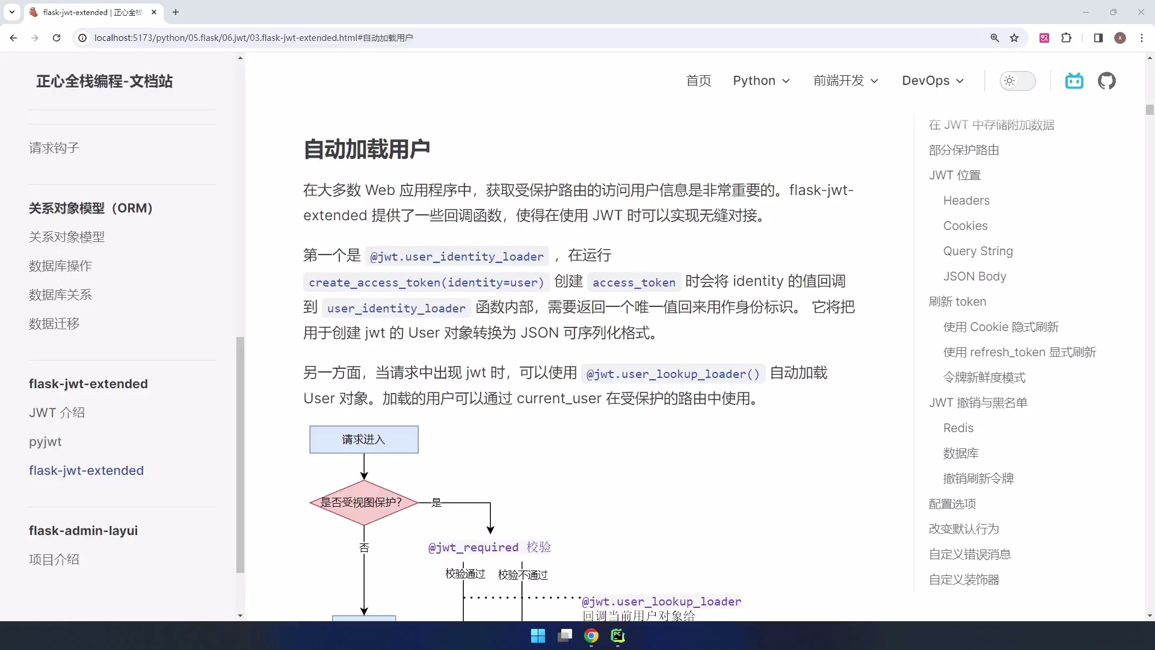Toggle dark mode with the theme switch
Viewport: 1155px width, 650px height.
1018,81
